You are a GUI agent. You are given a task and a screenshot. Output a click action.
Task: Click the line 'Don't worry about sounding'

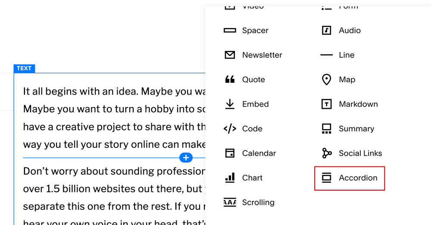[x=114, y=171]
